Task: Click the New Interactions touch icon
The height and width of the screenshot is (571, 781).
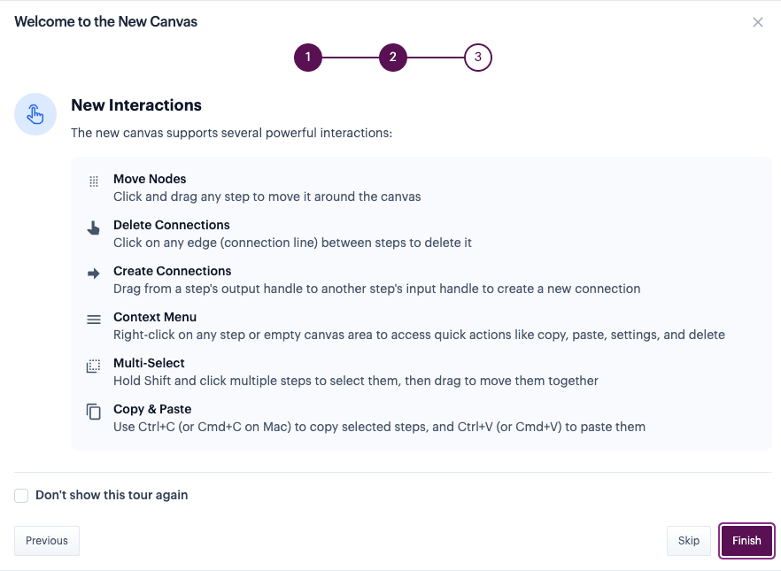Action: [x=35, y=114]
